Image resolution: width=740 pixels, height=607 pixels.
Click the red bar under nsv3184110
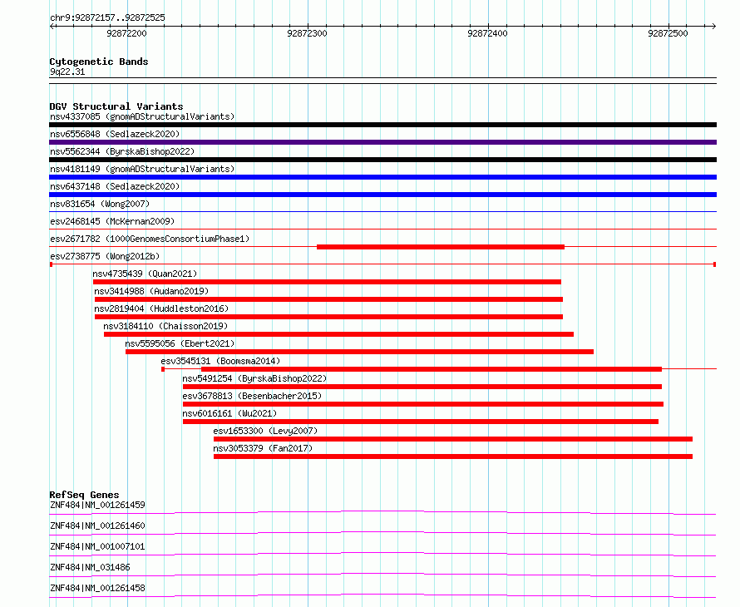pyautogui.click(x=339, y=334)
